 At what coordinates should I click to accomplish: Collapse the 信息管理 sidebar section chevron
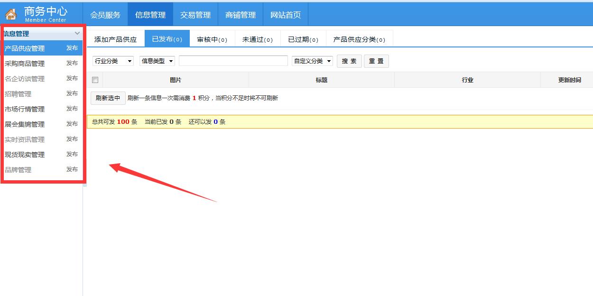(x=77, y=34)
